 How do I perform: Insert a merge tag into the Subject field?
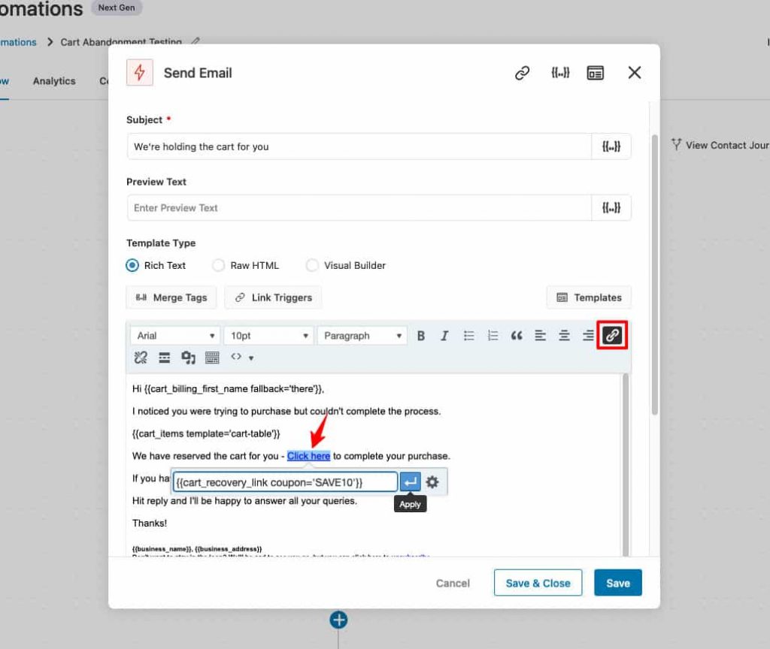(x=611, y=146)
